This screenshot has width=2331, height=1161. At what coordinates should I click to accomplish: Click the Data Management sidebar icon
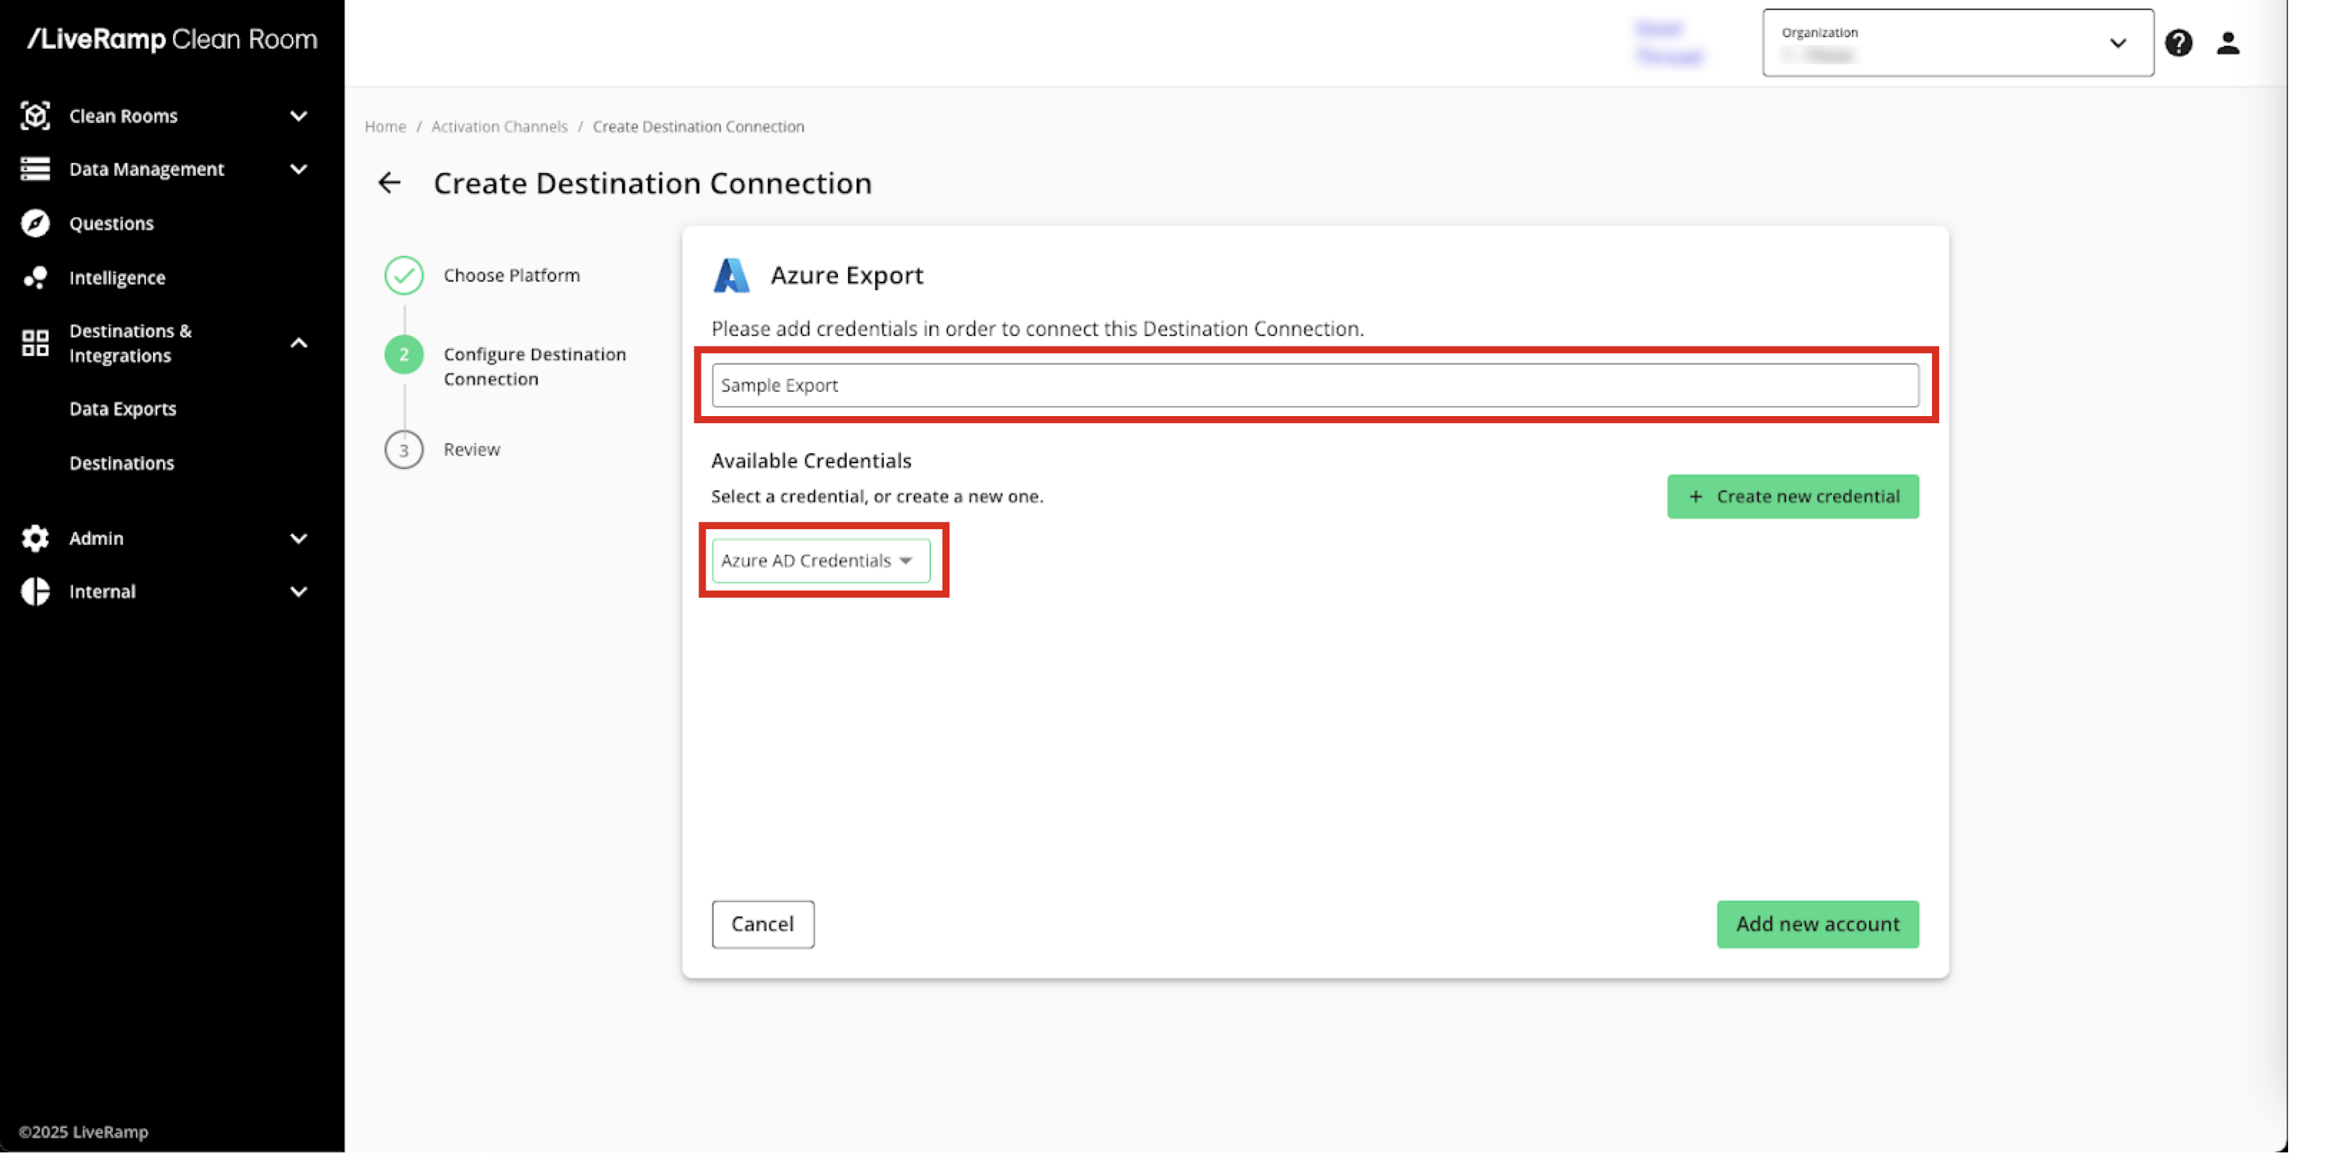pos(35,169)
